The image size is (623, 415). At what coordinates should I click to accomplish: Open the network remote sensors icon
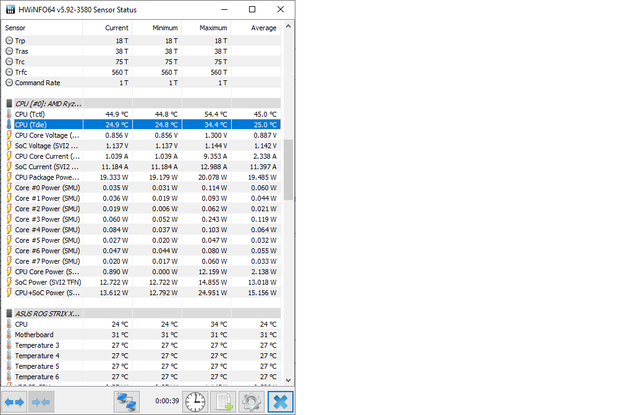point(126,402)
